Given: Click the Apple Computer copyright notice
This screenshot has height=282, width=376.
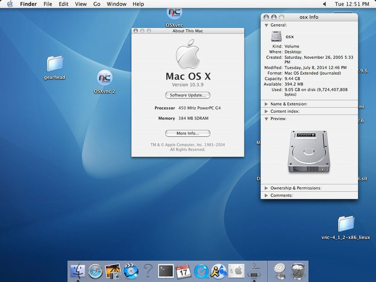Looking at the screenshot, I should pyautogui.click(x=188, y=147).
